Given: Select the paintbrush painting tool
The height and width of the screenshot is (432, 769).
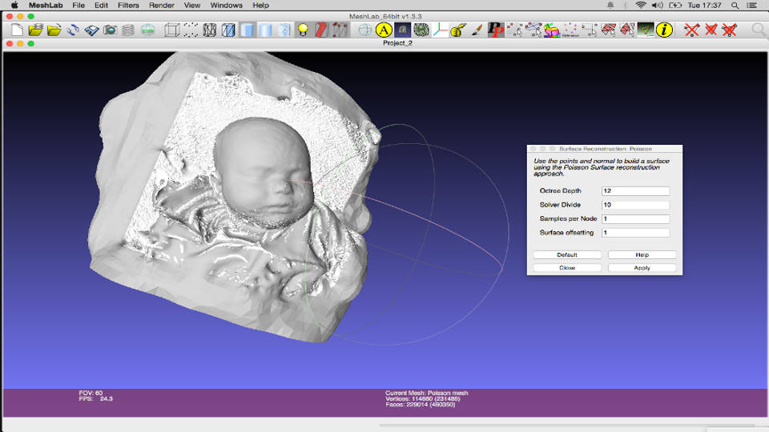Looking at the screenshot, I should point(477,30).
